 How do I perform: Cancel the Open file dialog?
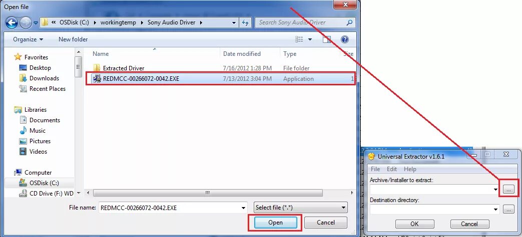(326, 223)
